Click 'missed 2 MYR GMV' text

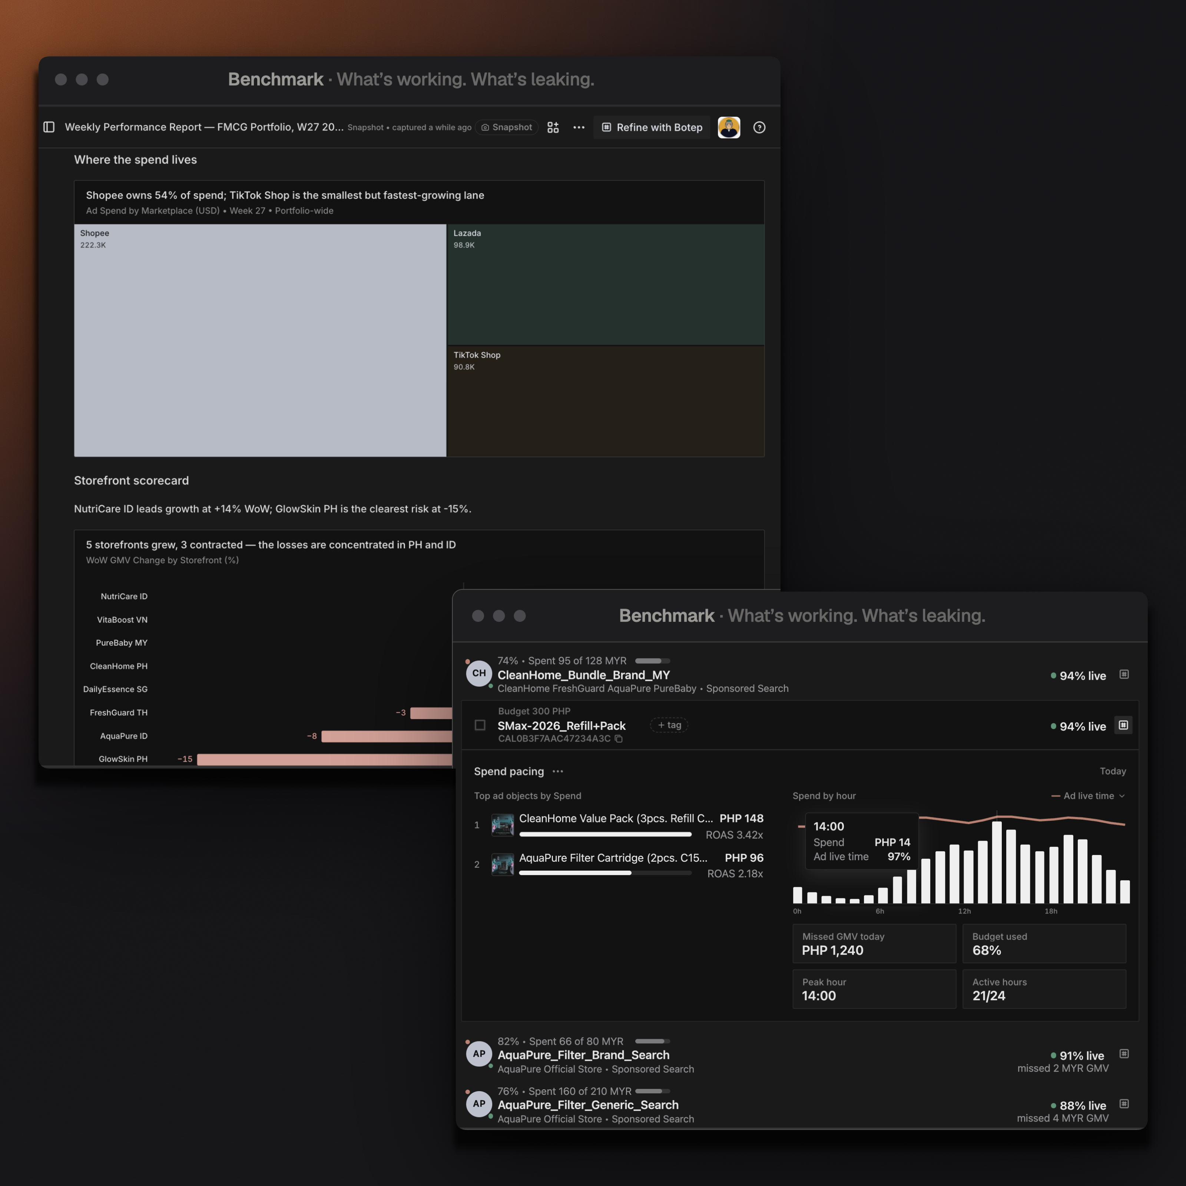(x=1063, y=1068)
